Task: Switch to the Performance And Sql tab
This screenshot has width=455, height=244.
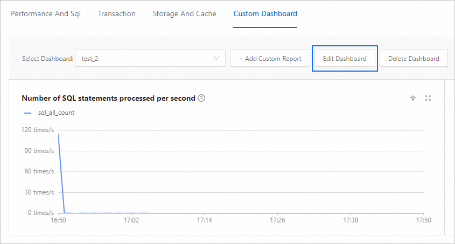Action: (x=46, y=14)
